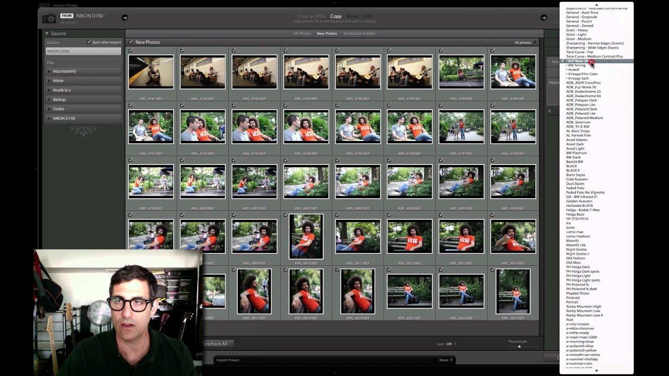Image resolution: width=669 pixels, height=376 pixels.
Task: Toggle the New Photos group checkbox
Action: [x=131, y=42]
